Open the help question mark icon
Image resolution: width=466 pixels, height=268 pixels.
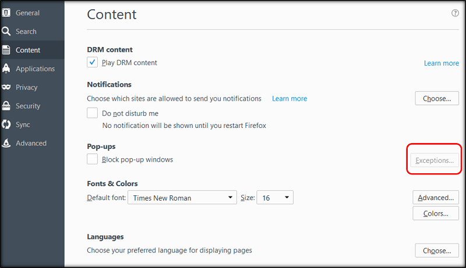455,13
